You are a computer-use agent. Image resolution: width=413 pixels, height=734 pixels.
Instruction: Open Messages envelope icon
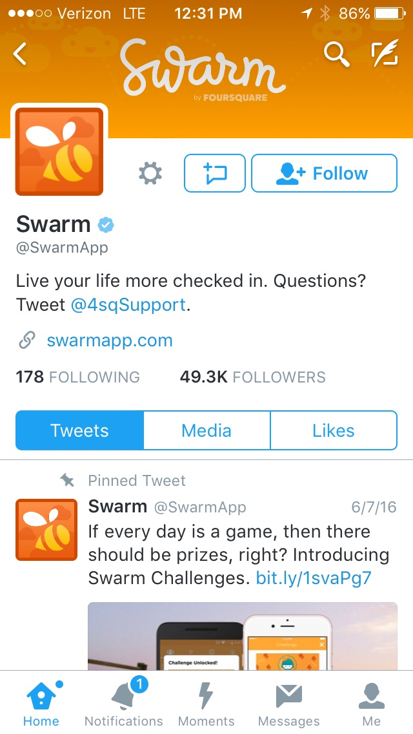coord(289,704)
